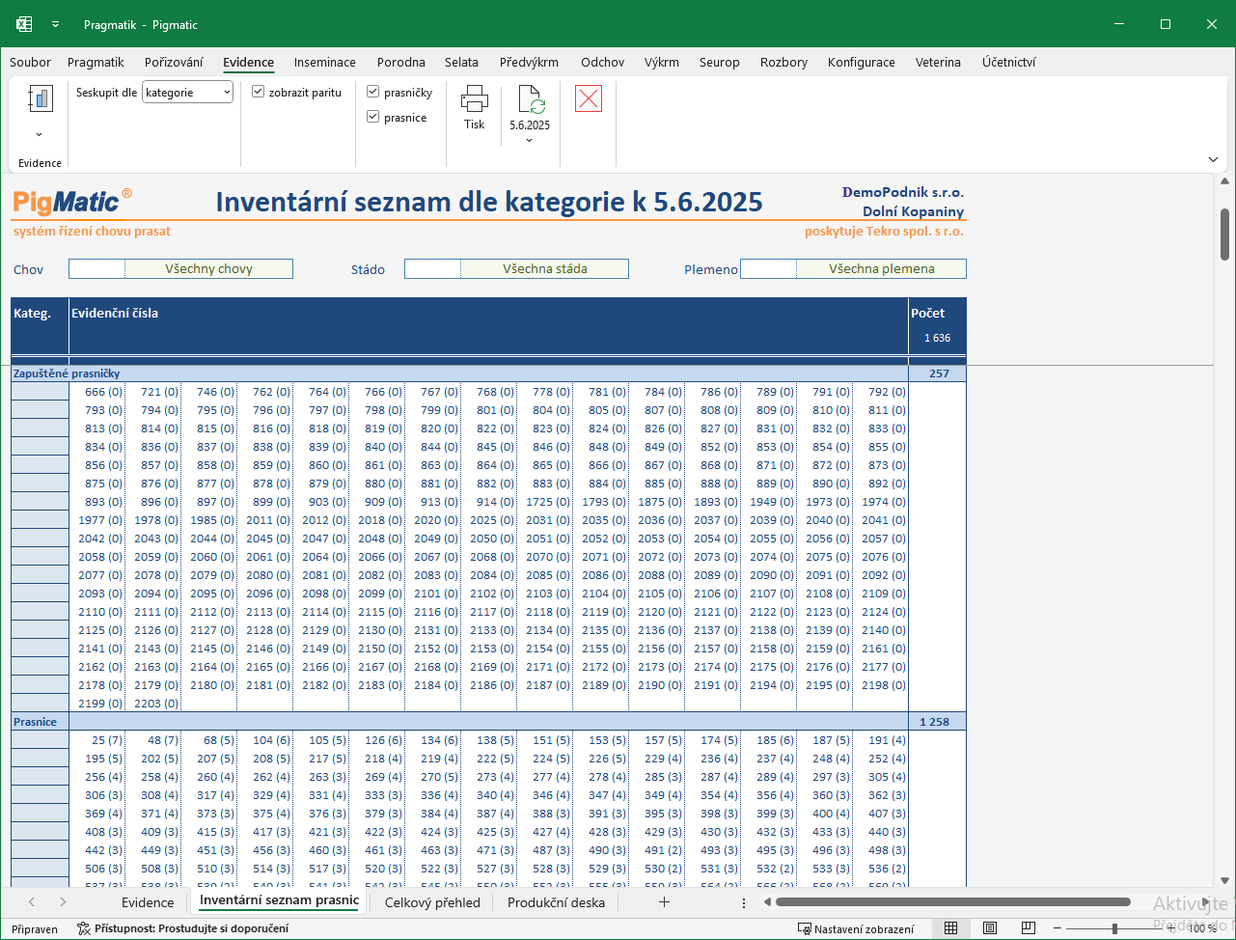Click the vertical scrollbar thumb
1236x940 pixels.
click(1224, 234)
